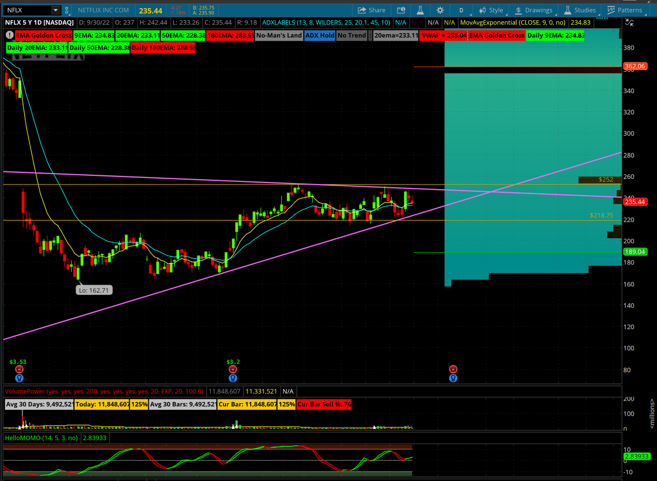The height and width of the screenshot is (481, 657).
Task: Click the $252 price level label
Action: click(x=606, y=179)
